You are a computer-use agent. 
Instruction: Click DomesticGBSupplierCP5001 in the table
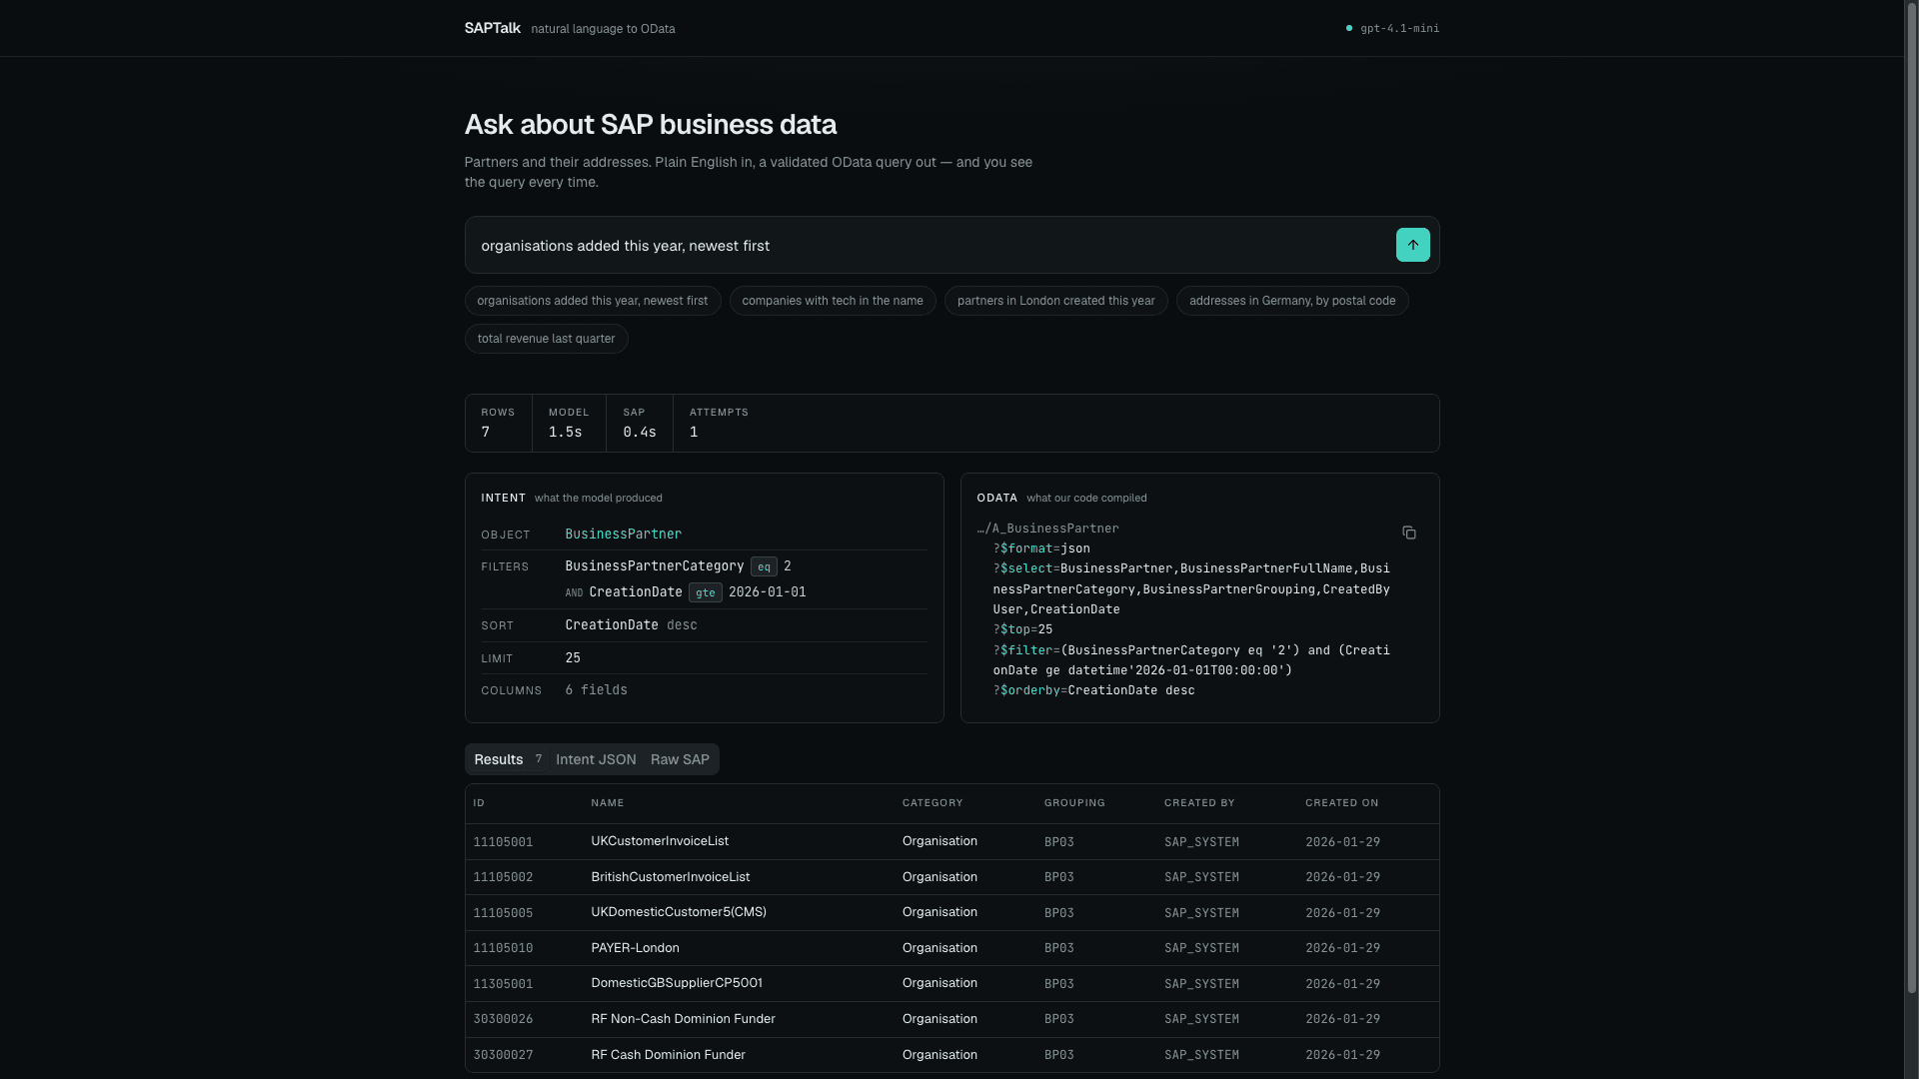(x=676, y=983)
